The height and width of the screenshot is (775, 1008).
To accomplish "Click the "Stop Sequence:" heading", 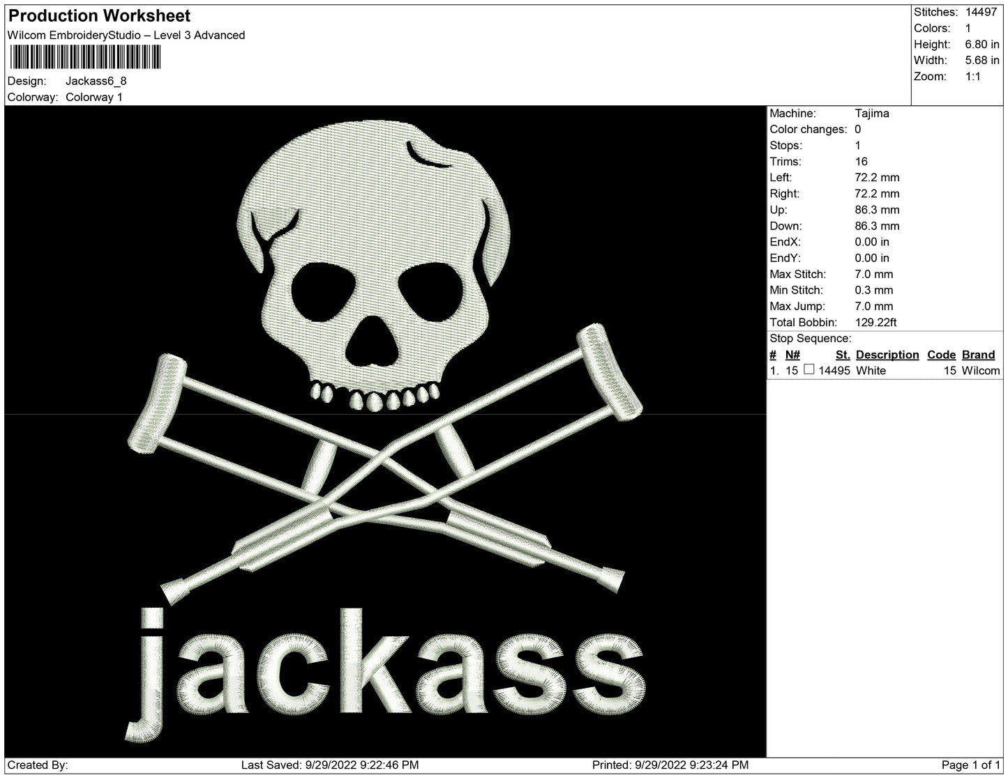I will coord(811,339).
